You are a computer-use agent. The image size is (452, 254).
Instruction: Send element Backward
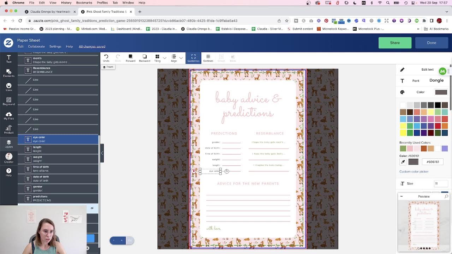[144, 58]
